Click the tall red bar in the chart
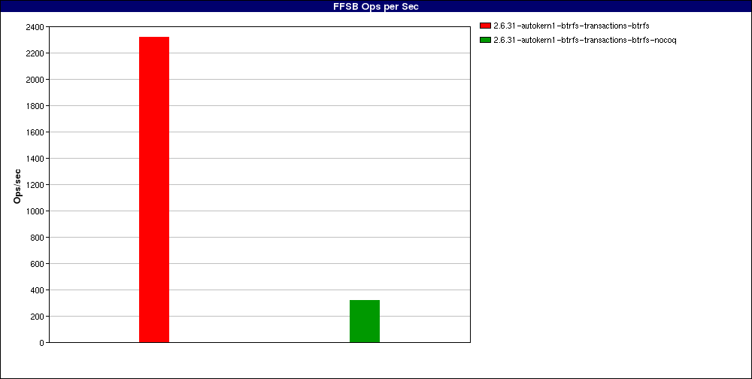 (154, 189)
